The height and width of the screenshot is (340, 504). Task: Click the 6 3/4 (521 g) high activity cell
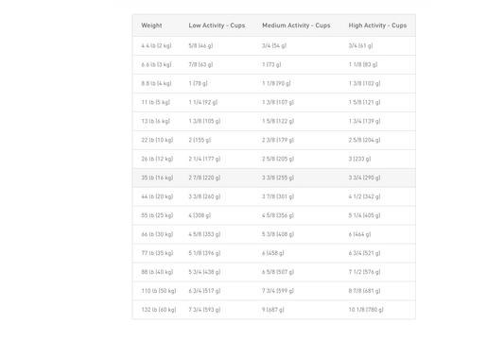364,253
